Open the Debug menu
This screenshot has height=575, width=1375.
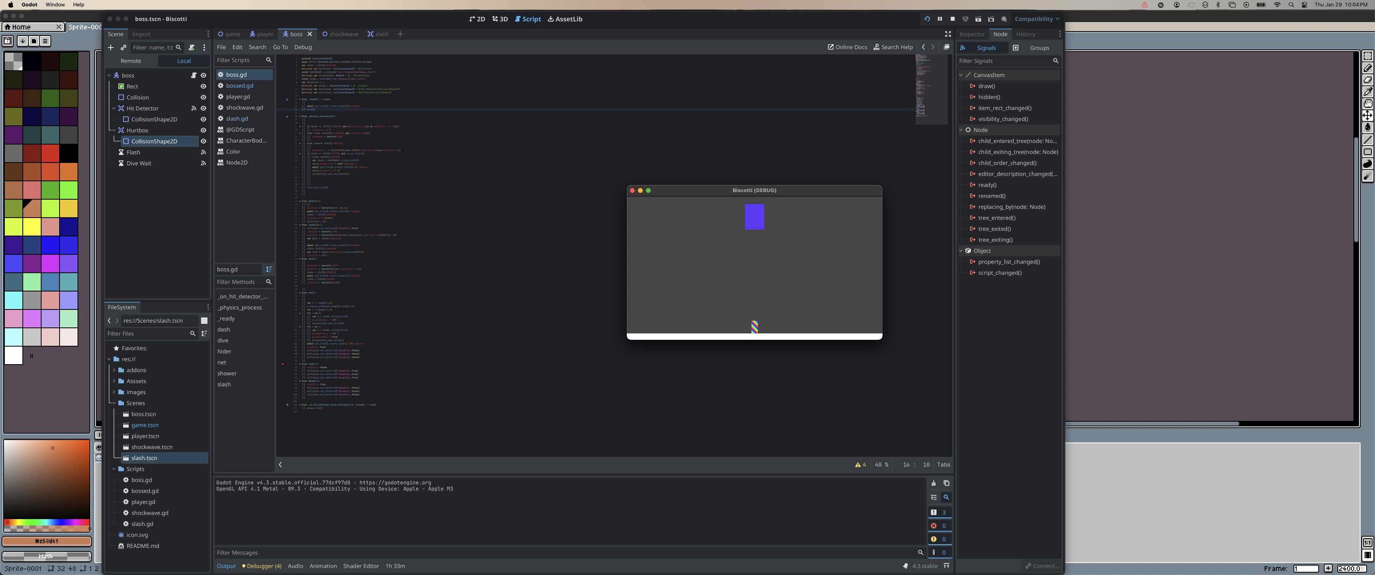303,48
